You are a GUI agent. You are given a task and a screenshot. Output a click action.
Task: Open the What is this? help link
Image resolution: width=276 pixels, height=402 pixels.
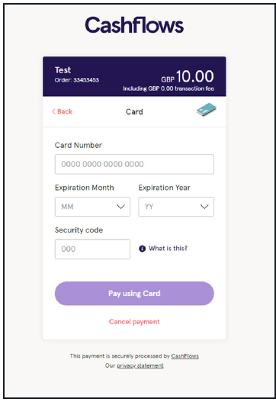point(168,249)
